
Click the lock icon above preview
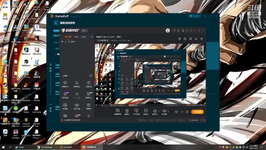185,39
